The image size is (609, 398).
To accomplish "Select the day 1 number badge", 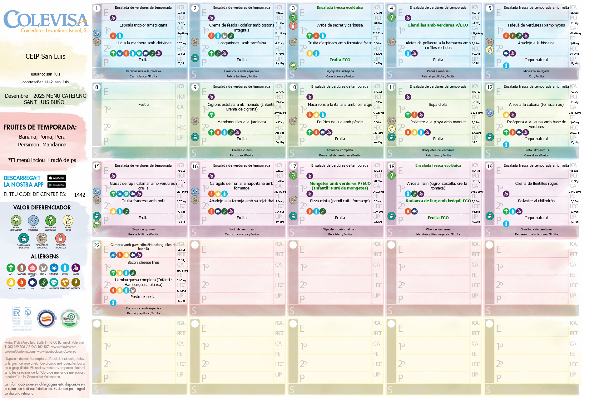I will pyautogui.click(x=97, y=8).
